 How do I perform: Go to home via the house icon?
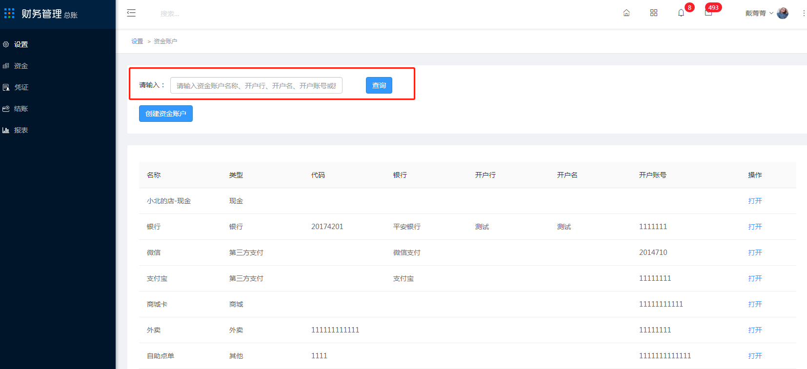click(x=626, y=13)
